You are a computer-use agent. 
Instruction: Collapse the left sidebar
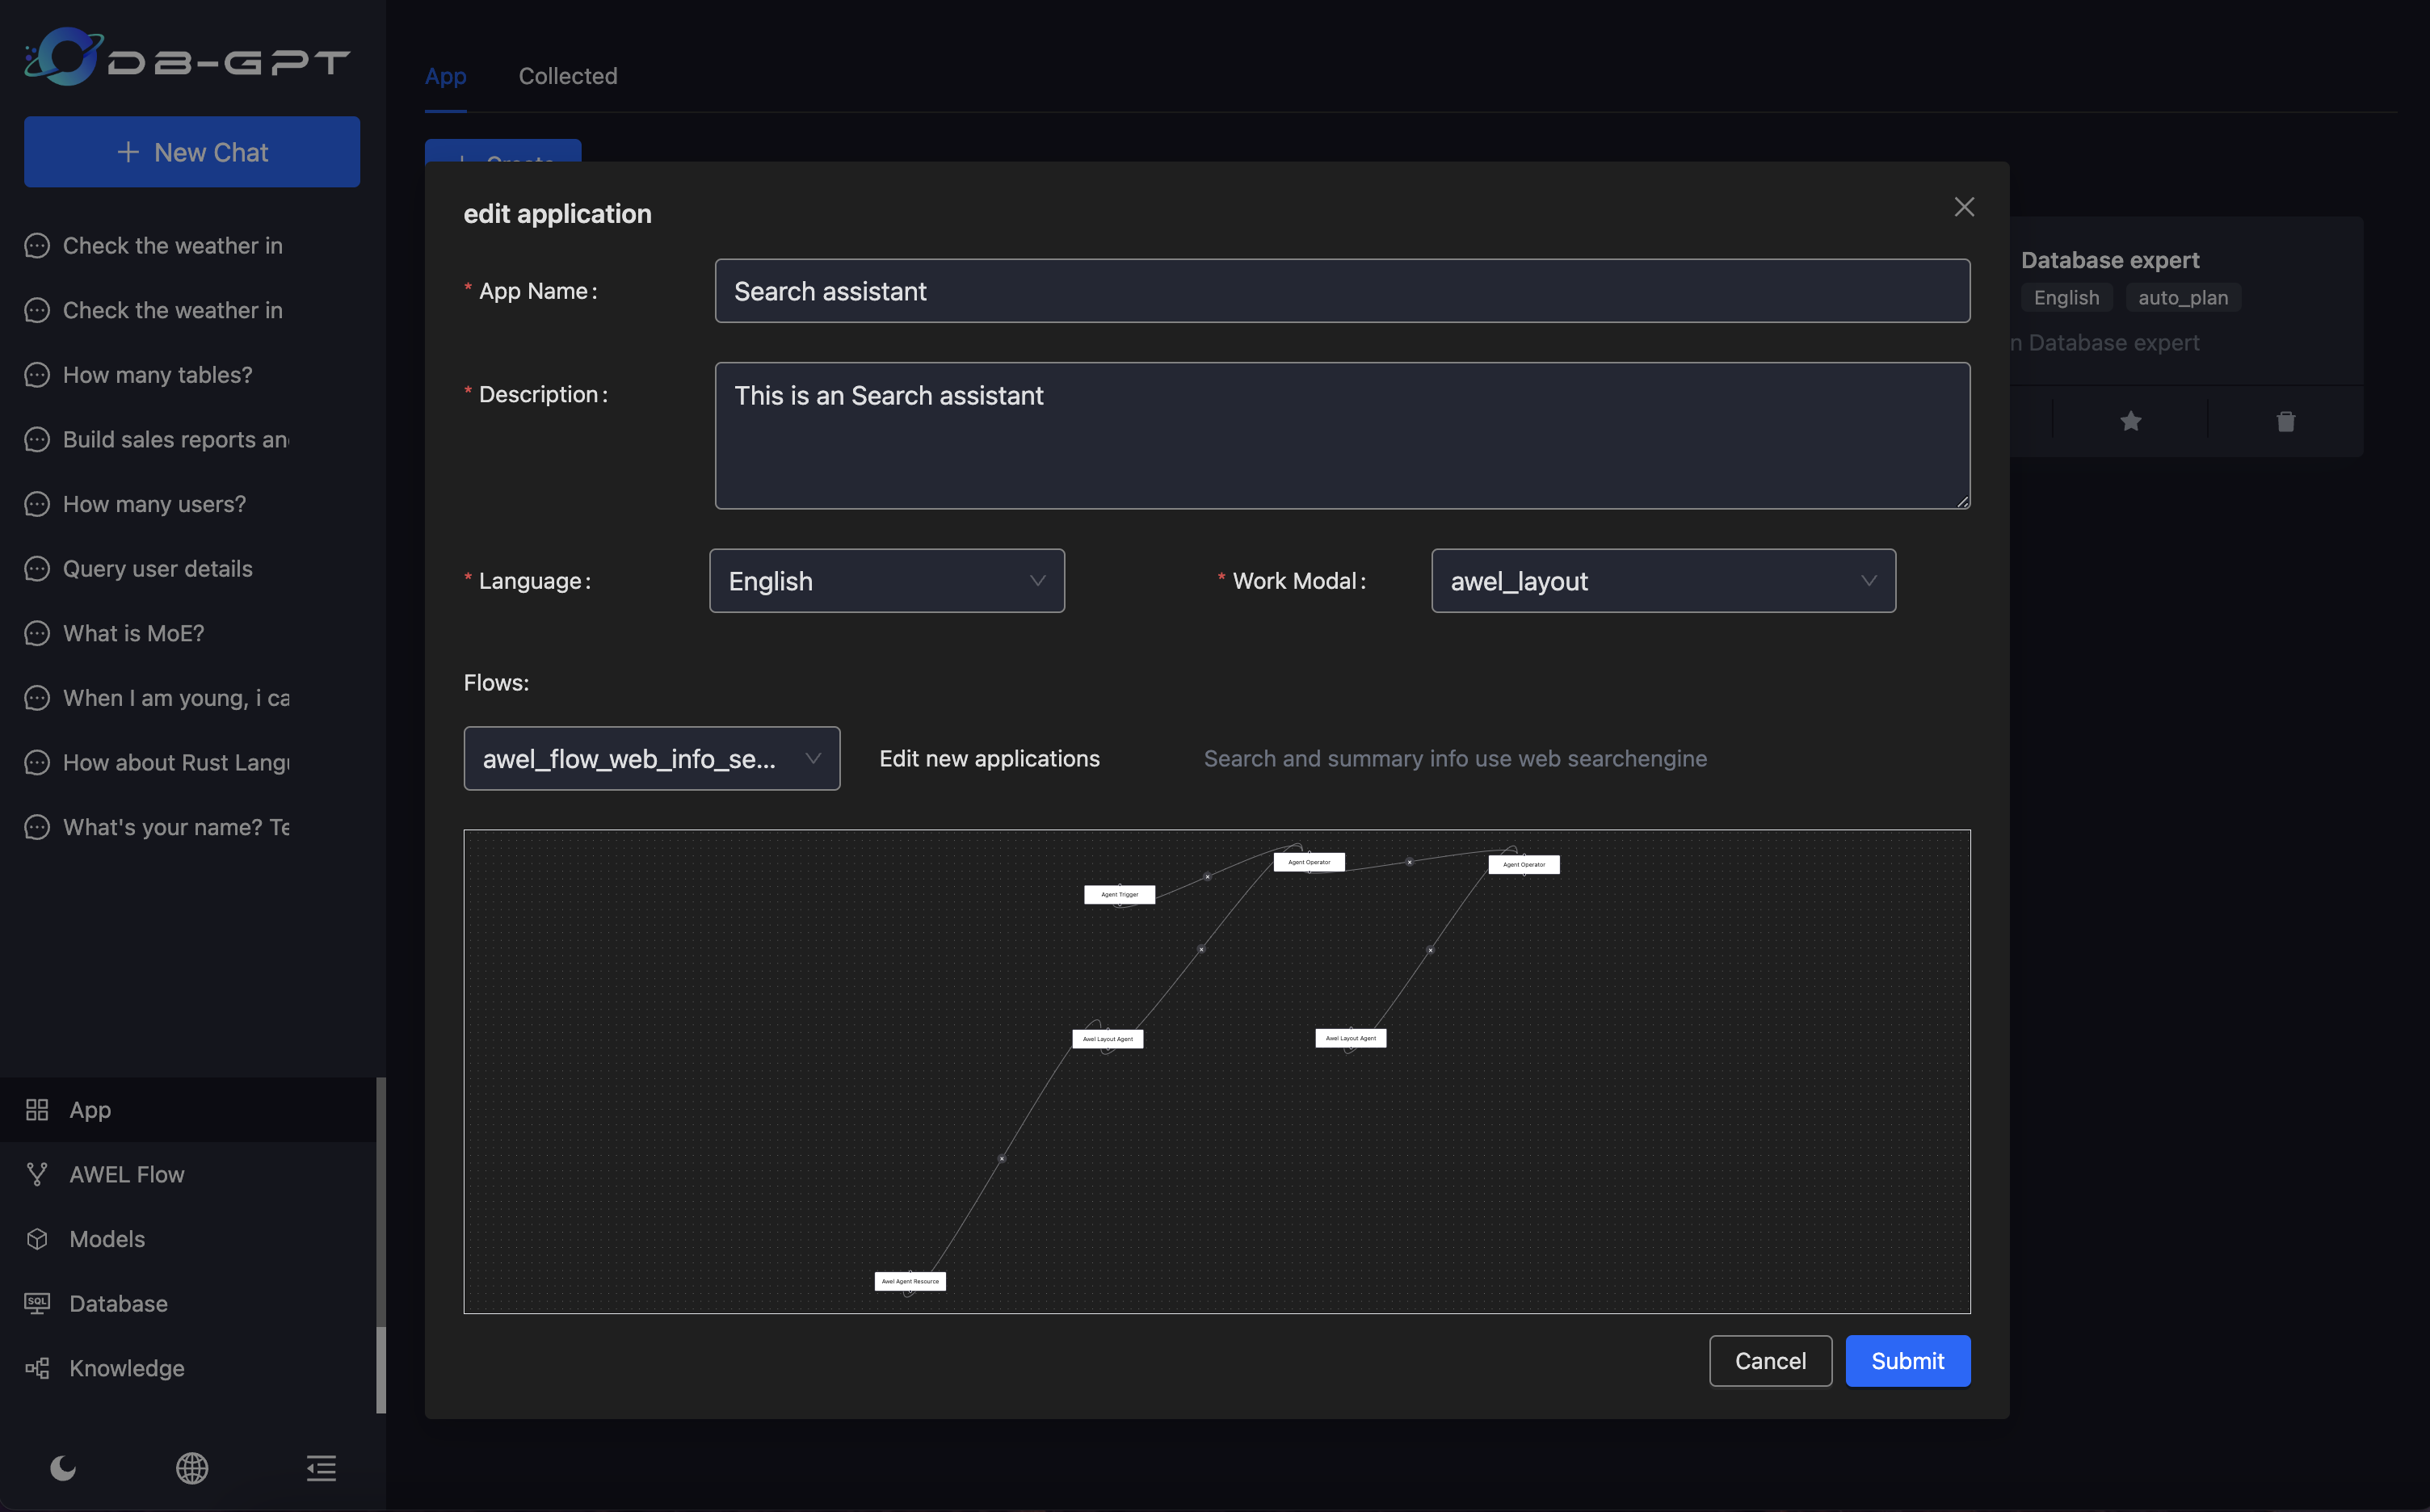pyautogui.click(x=320, y=1469)
